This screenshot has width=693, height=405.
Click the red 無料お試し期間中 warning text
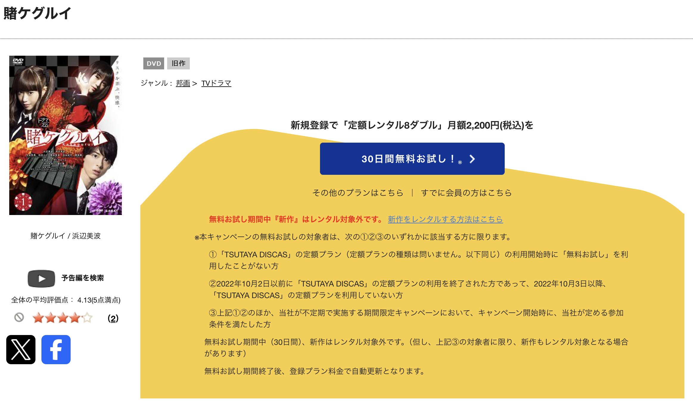tap(296, 219)
